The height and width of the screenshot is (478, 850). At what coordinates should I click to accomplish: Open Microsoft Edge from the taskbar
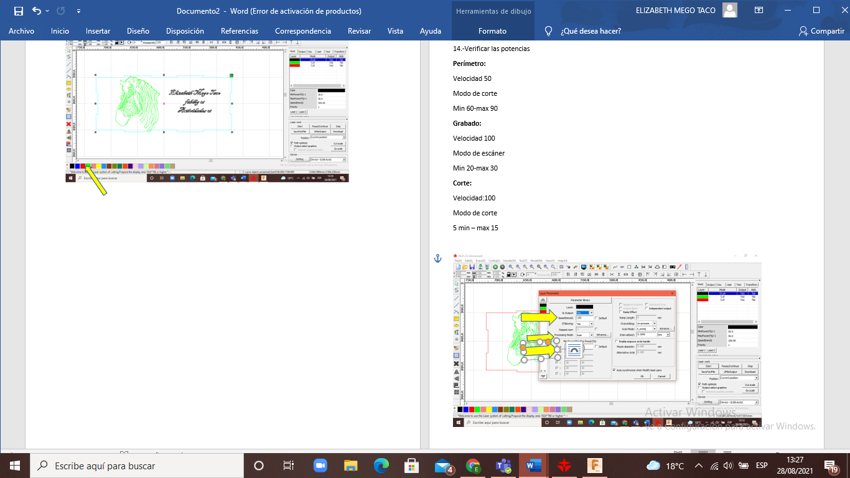(381, 466)
